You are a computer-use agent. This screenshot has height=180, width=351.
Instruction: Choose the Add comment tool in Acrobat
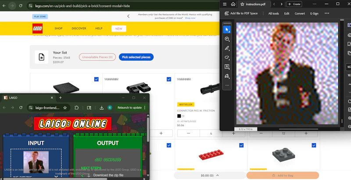(227, 39)
